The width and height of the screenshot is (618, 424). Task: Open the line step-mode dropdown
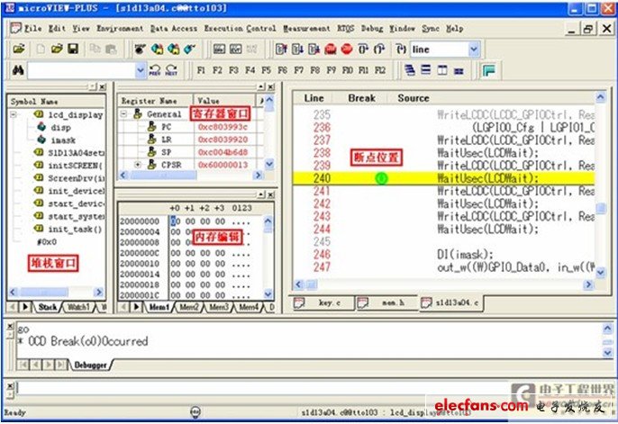pyautogui.click(x=473, y=50)
